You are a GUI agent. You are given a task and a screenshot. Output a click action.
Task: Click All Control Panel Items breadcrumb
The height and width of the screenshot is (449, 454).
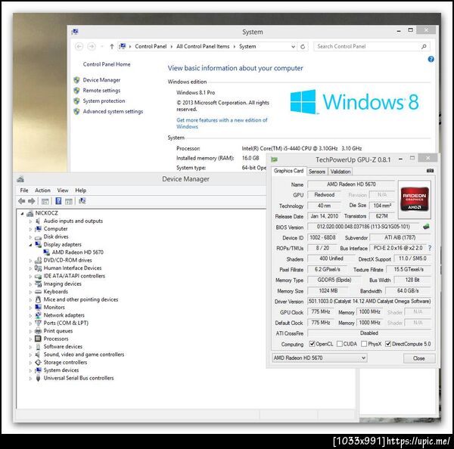203,46
